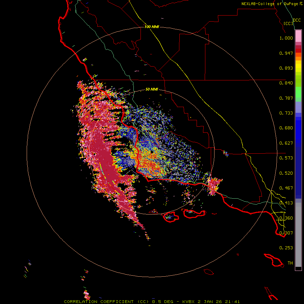Viewport: 304px width, 304px height.
Task: Click the 0.253 scale value
Action: (x=286, y=248)
